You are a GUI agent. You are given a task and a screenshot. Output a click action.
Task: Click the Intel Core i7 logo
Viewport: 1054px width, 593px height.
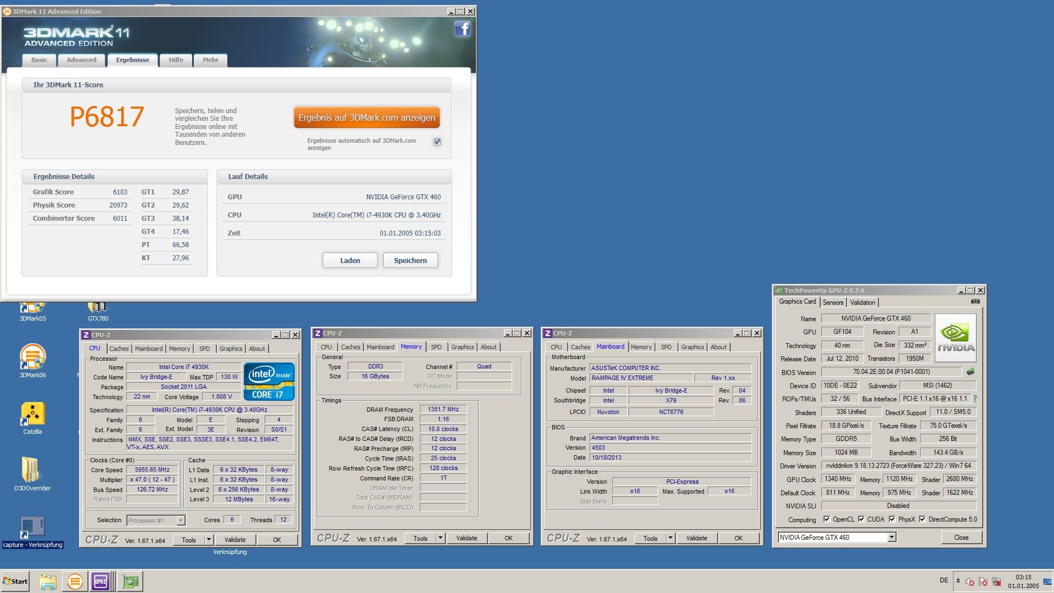[269, 381]
